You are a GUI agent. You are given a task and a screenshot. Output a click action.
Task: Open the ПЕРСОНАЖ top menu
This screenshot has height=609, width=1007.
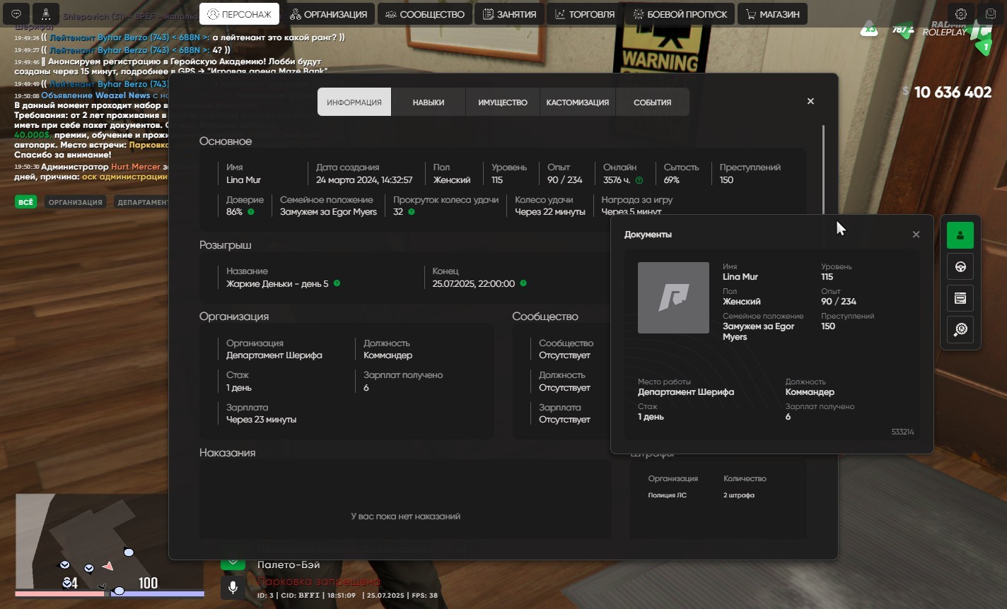click(239, 14)
